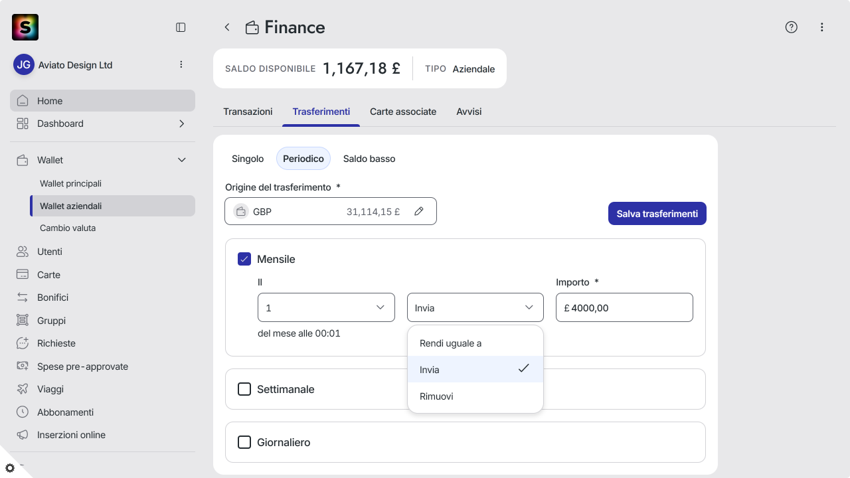Click the Richieste chat icon

(23, 343)
